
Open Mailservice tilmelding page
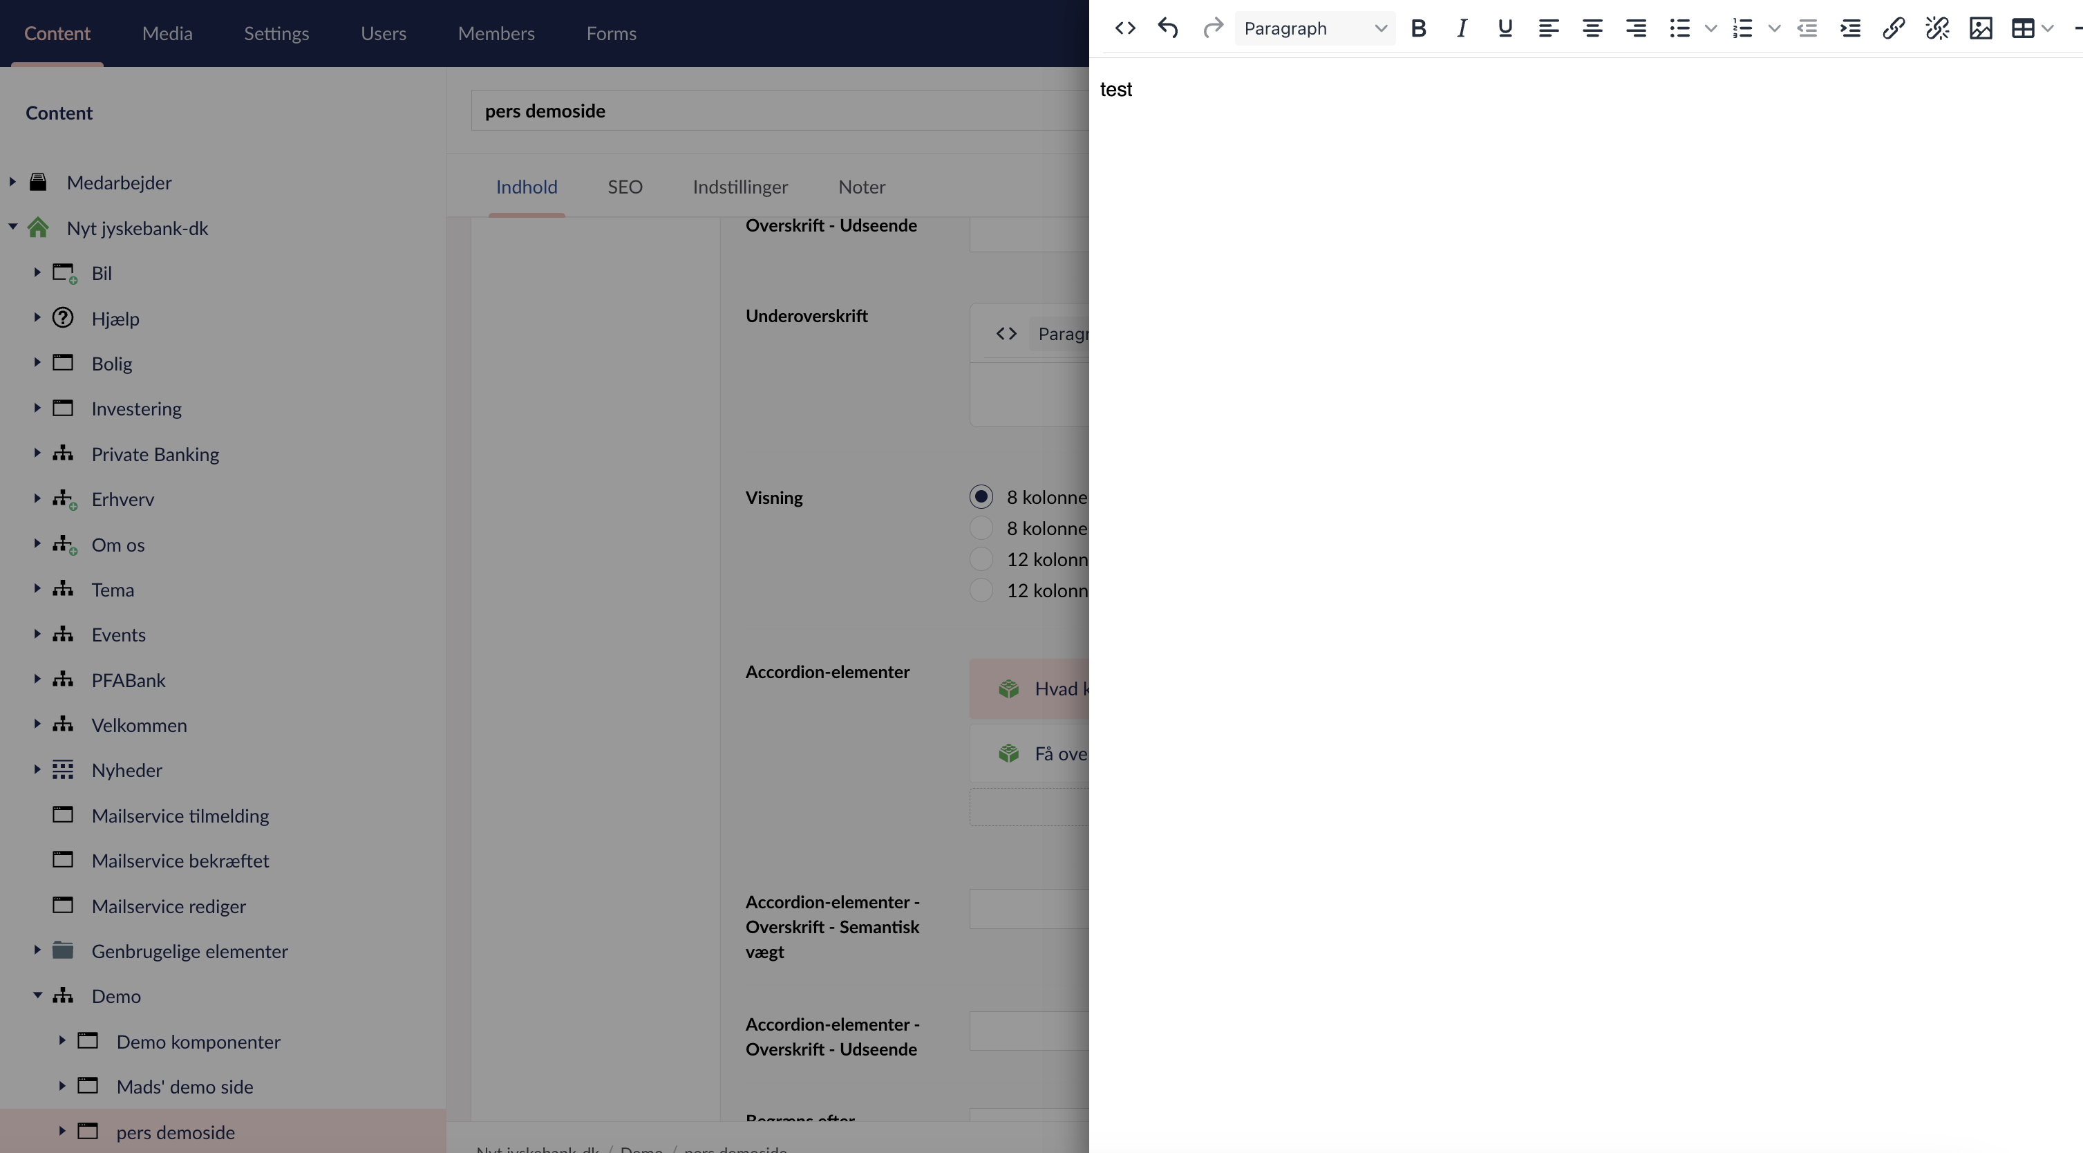(180, 815)
